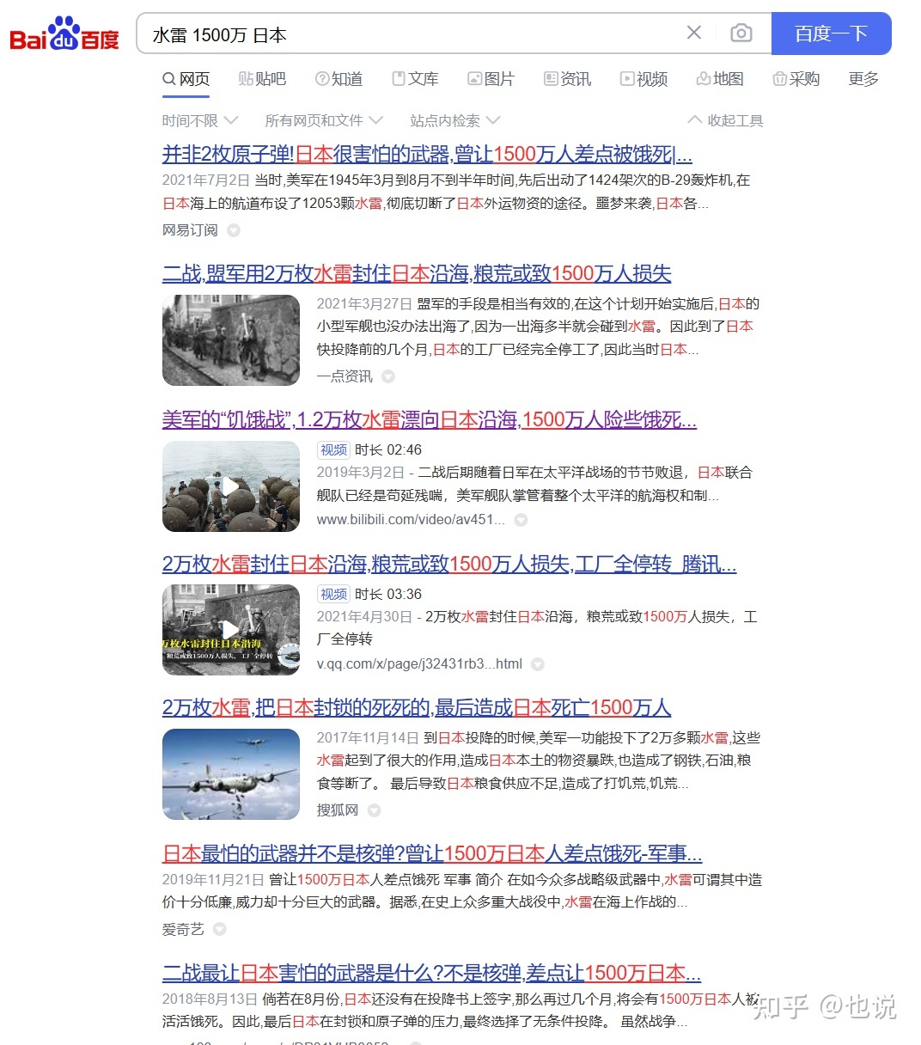Clear the search box with X icon
Viewport: 921px width, 1045px height.
click(694, 34)
